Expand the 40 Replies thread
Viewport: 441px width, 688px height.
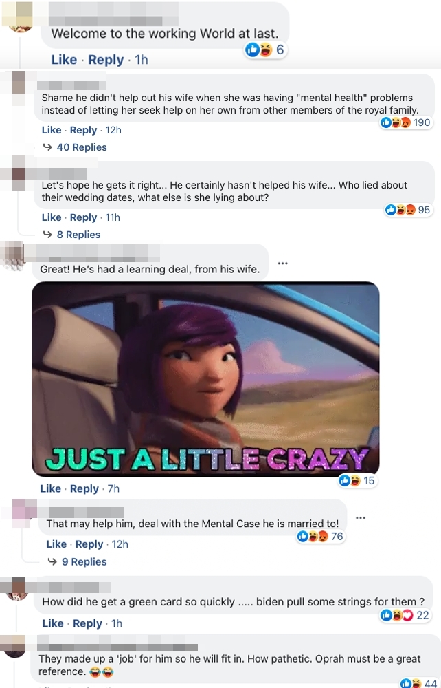pyautogui.click(x=82, y=147)
